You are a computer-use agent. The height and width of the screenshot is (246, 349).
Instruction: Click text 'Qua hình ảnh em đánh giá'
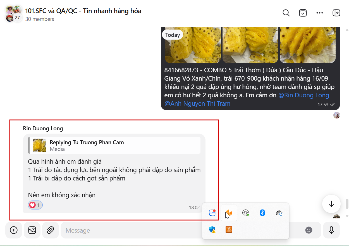65,161
